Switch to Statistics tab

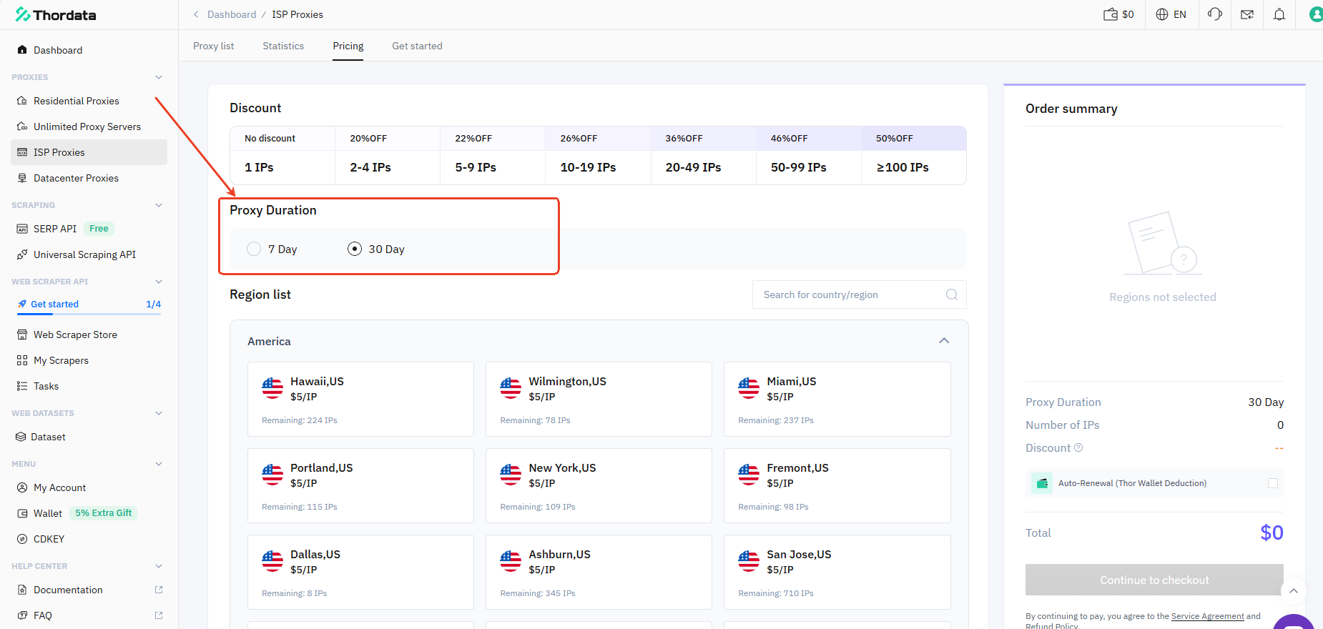(x=283, y=46)
